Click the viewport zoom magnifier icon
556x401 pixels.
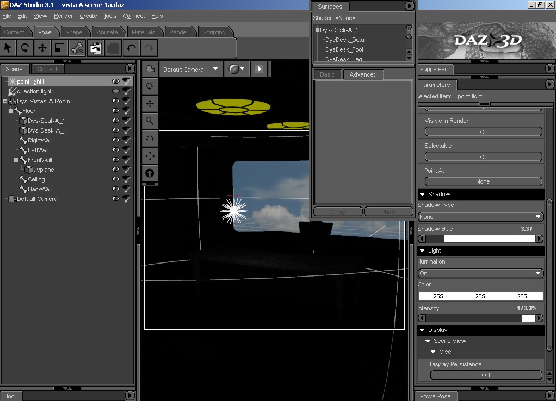click(x=150, y=121)
